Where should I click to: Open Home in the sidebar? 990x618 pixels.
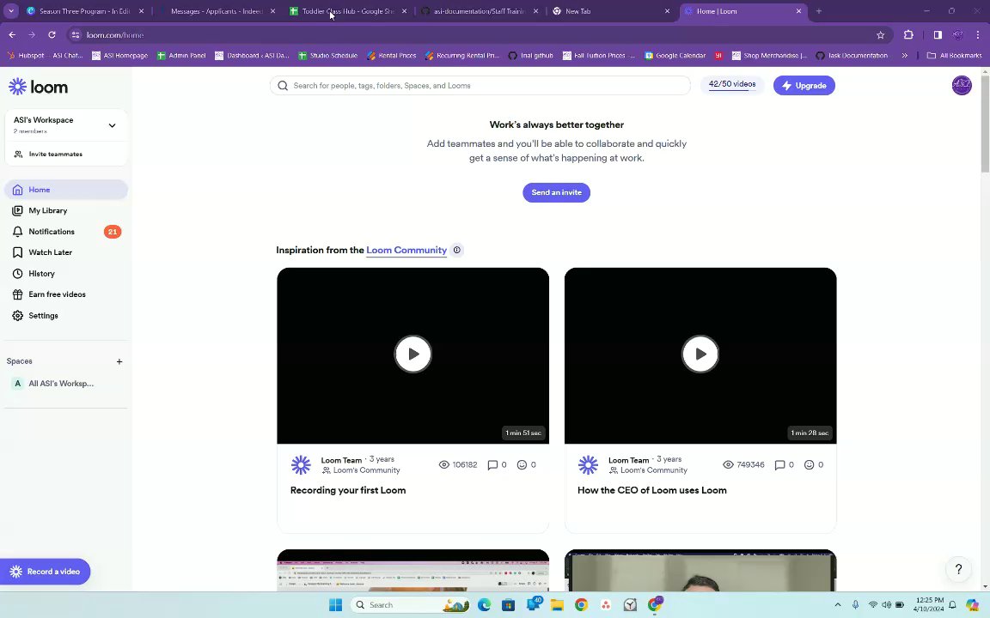pos(66,190)
